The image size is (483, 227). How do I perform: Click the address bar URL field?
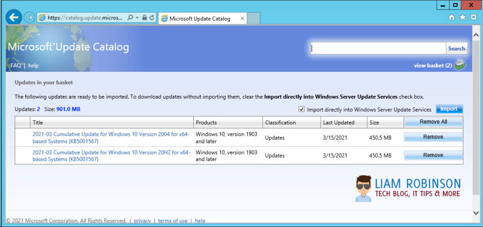tap(86, 18)
